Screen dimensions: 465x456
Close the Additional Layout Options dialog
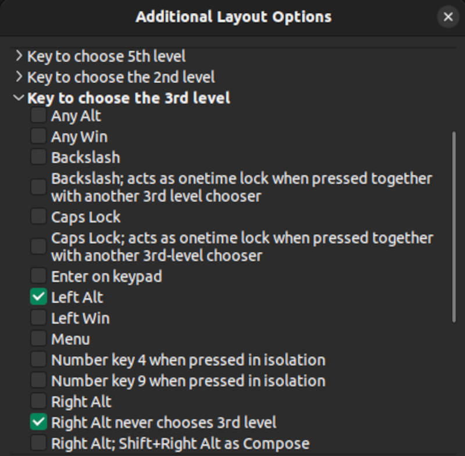pos(448,17)
